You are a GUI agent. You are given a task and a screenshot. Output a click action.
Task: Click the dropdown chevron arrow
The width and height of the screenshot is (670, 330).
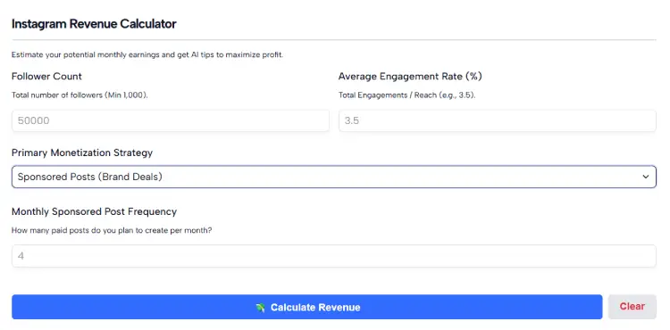646,177
